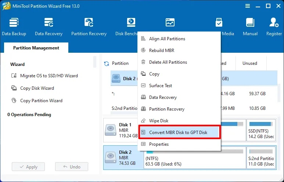284x182 pixels.
Task: Click the Disk 2 drive icon in disk map
Action: point(111,157)
